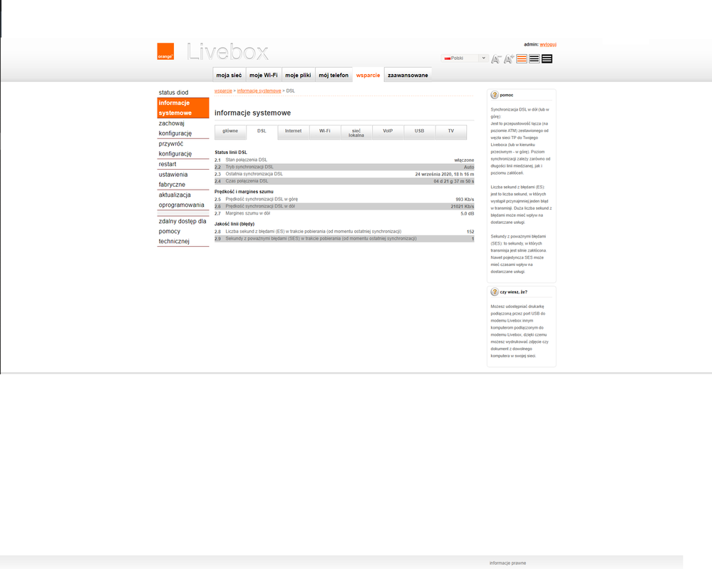Switch to the główne tab
Image resolution: width=712 pixels, height=569 pixels.
pyautogui.click(x=230, y=132)
